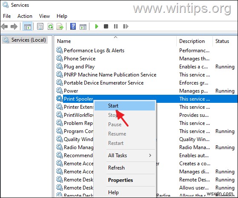The image size is (238, 198).
Task: Toggle the Show/Hide Console Tree icon
Action: tap(28, 26)
